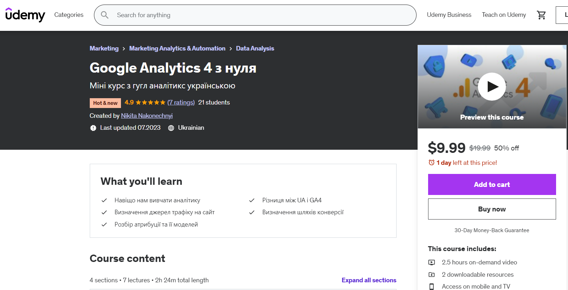Click the globe language icon
568x290 pixels.
pos(171,128)
